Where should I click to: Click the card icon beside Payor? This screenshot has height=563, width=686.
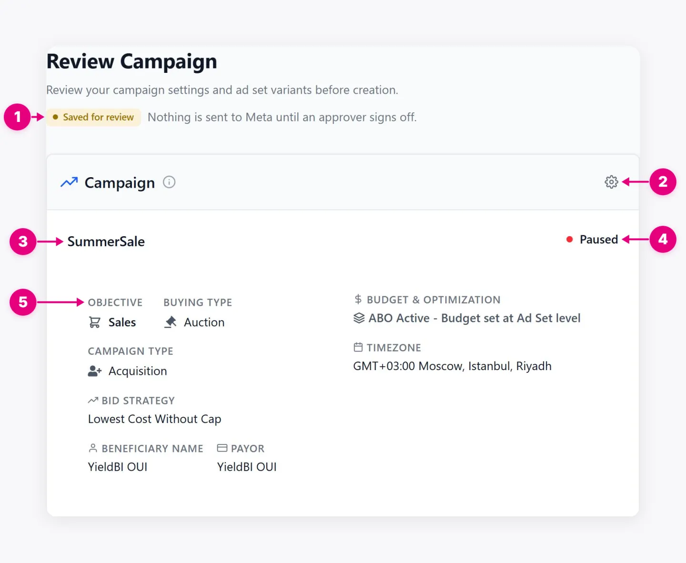pos(222,448)
